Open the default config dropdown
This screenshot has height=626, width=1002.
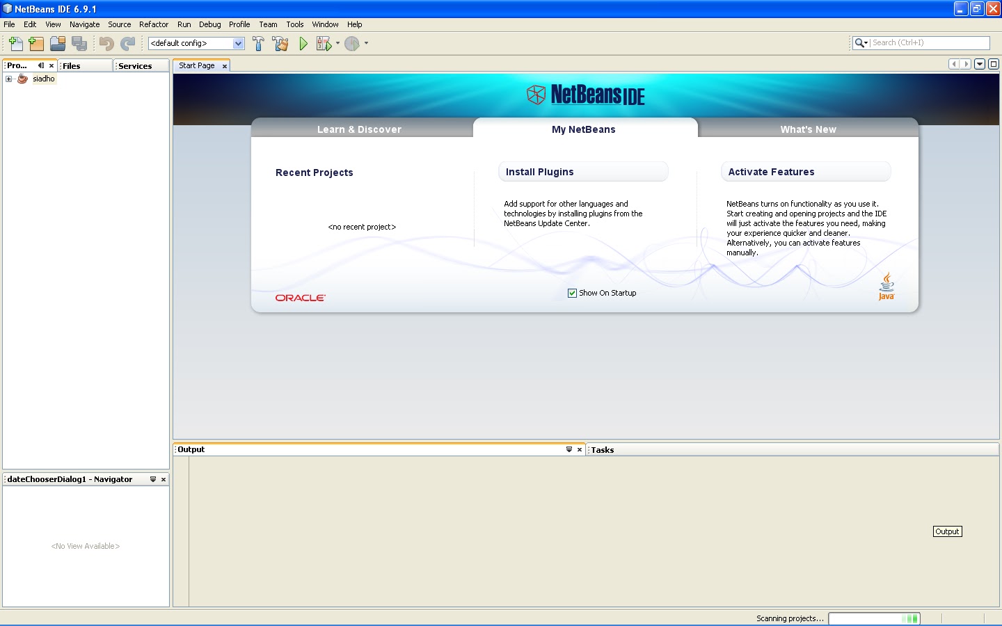[x=239, y=42]
